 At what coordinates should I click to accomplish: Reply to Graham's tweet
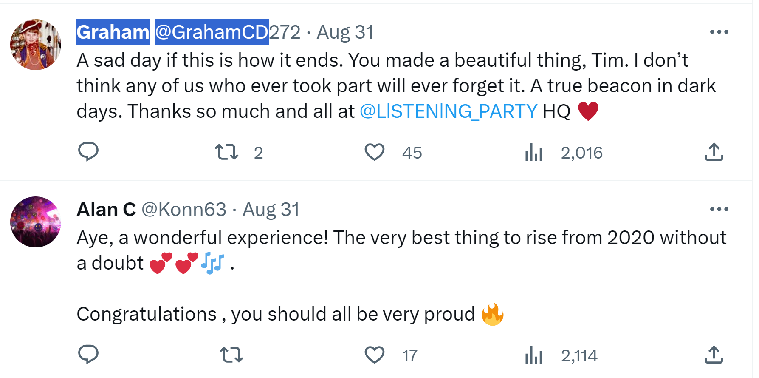pos(88,152)
